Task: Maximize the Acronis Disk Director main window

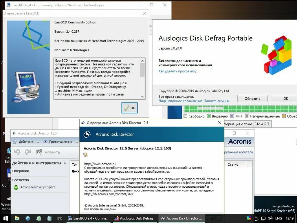Action: [x=234, y=133]
